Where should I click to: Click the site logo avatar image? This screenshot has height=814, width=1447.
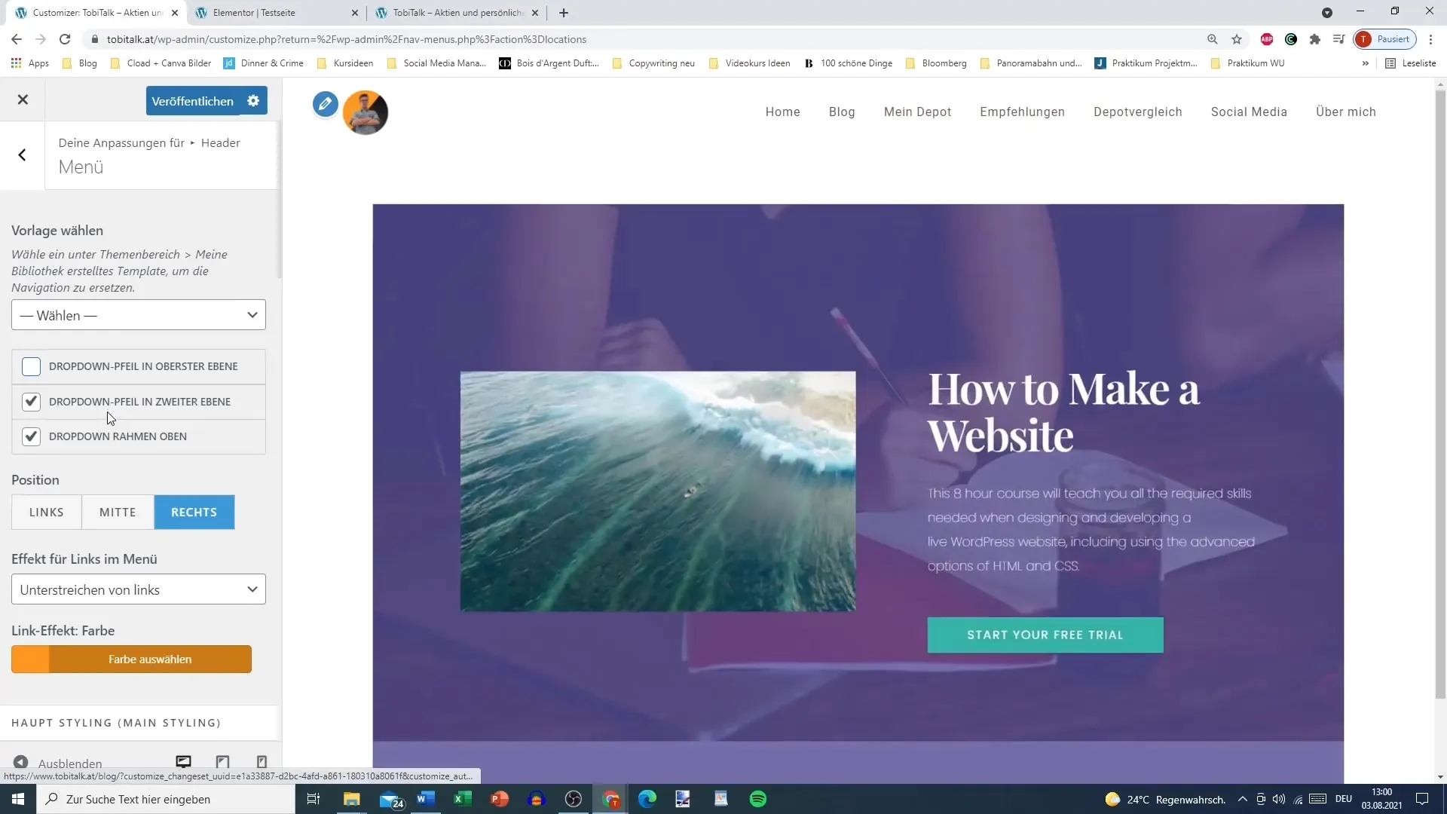(x=366, y=112)
